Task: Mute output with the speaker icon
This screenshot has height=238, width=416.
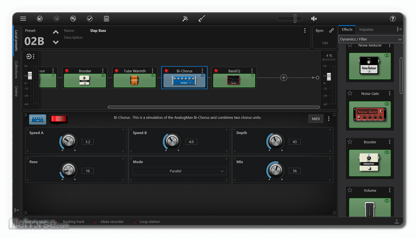Action: 314,19
